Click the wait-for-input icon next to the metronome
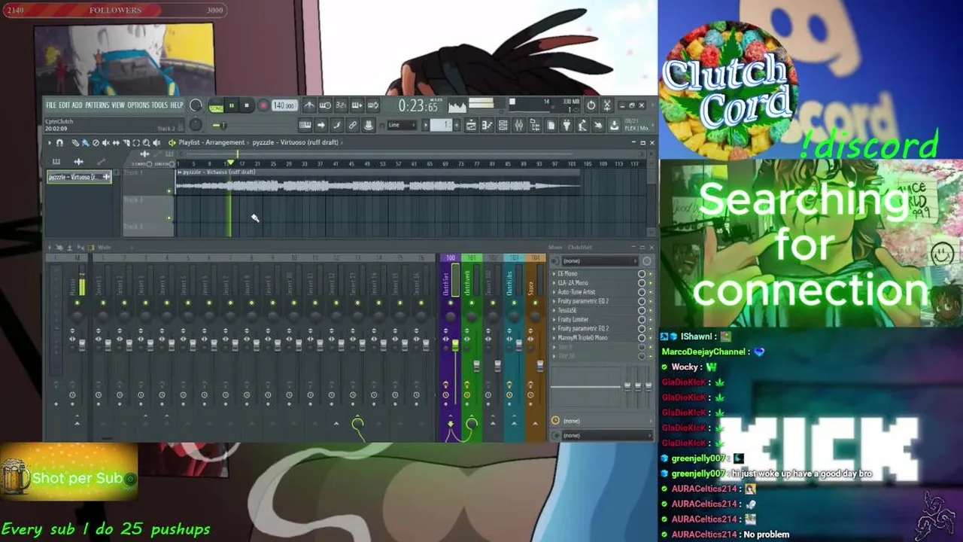 pyautogui.click(x=325, y=105)
